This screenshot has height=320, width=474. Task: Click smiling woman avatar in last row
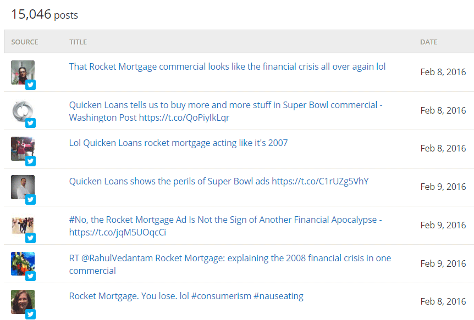[23, 302]
